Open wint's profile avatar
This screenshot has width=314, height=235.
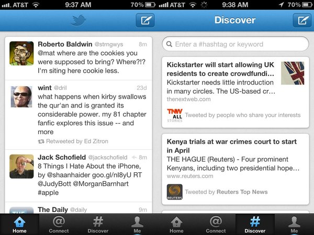click(21, 97)
